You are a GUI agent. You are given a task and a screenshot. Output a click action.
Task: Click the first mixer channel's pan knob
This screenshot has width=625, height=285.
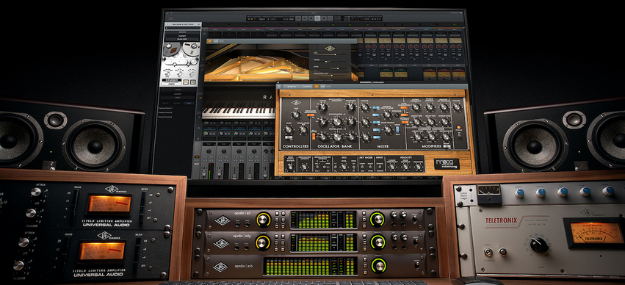pyautogui.click(x=209, y=151)
